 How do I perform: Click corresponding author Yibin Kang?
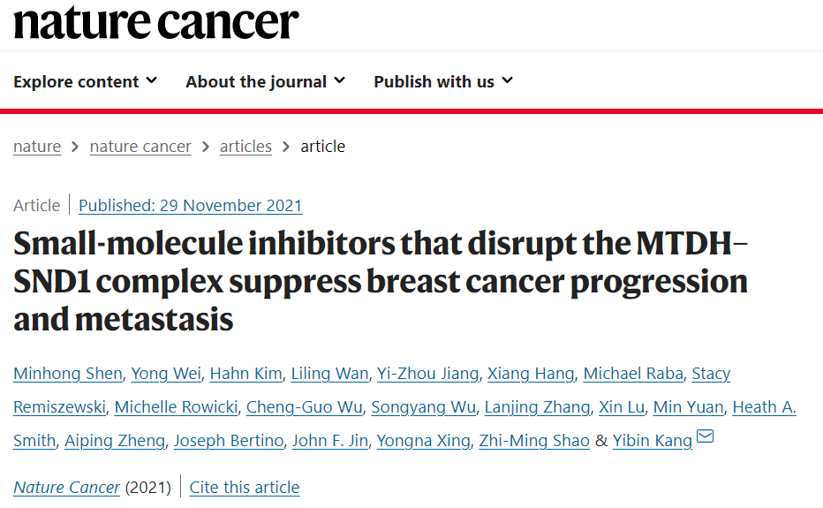(x=653, y=441)
